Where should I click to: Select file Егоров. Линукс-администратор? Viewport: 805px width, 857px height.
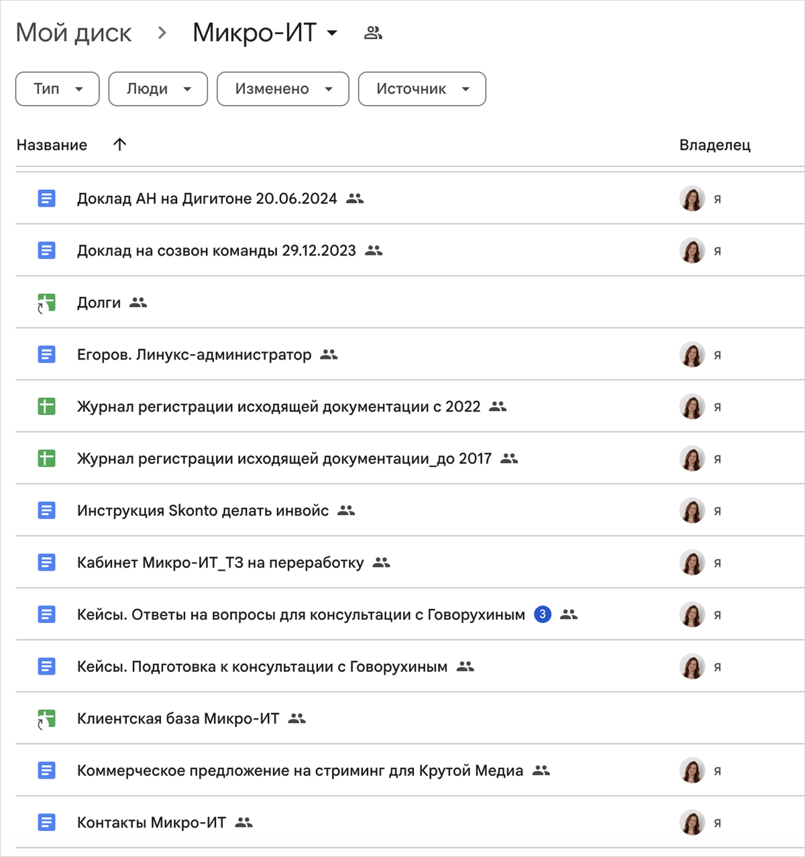point(194,355)
